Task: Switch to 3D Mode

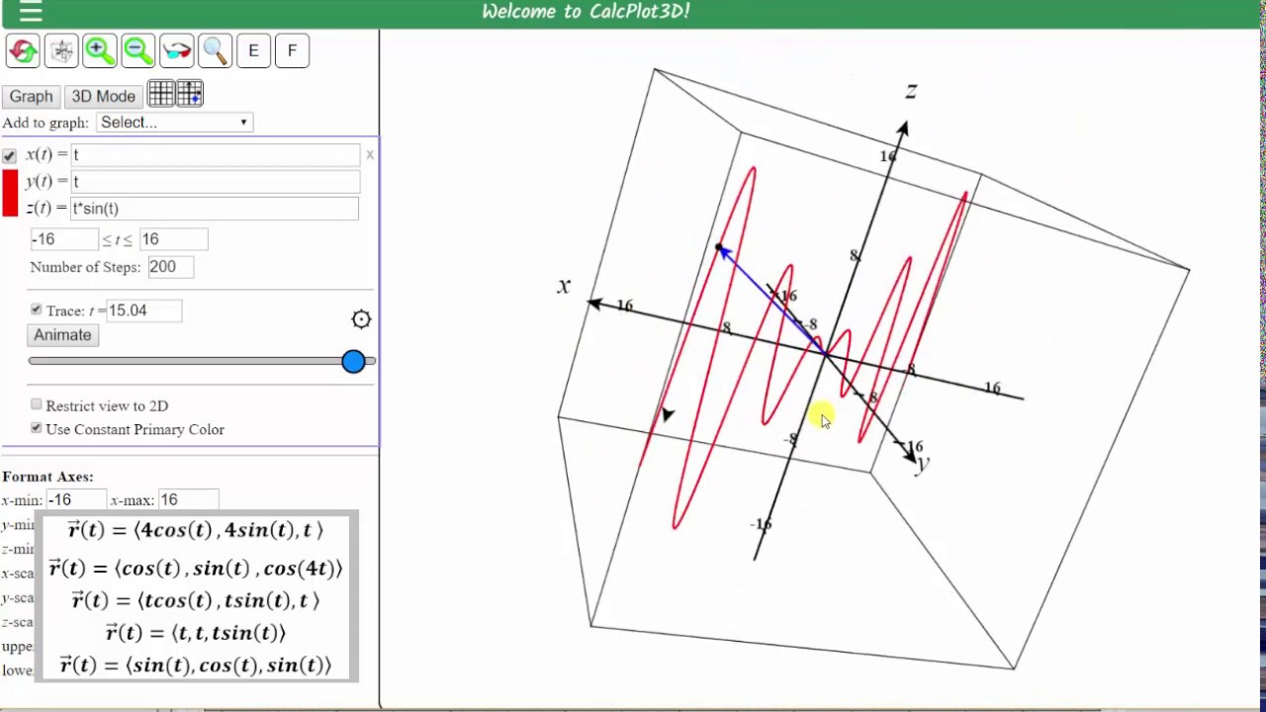Action: [103, 95]
